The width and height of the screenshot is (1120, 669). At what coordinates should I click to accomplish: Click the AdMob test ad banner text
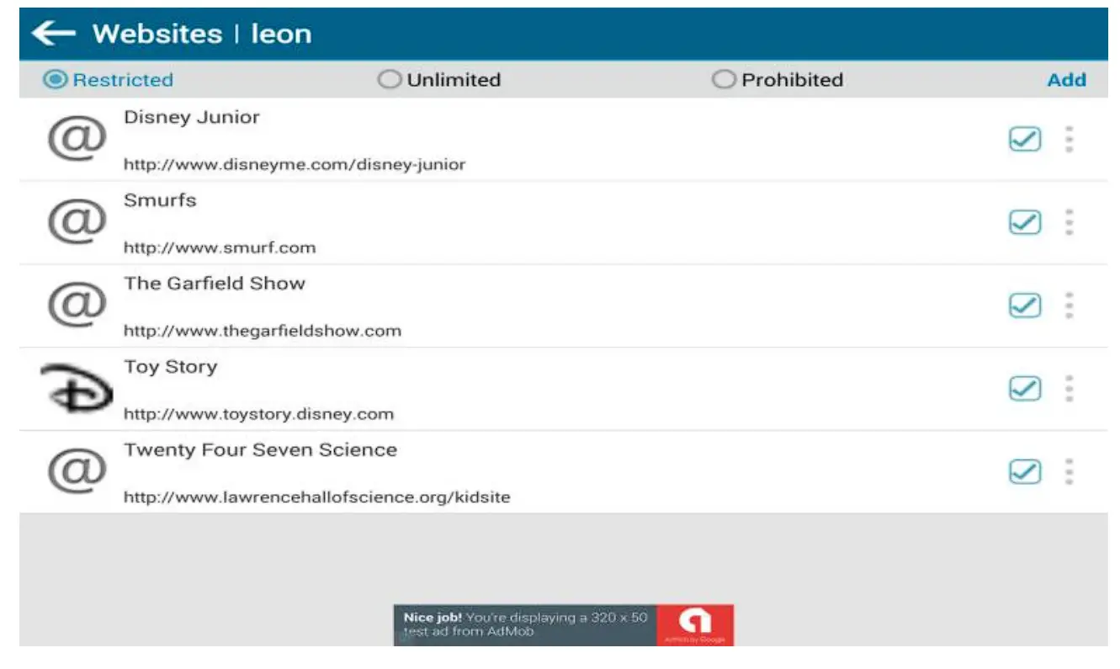click(x=525, y=624)
